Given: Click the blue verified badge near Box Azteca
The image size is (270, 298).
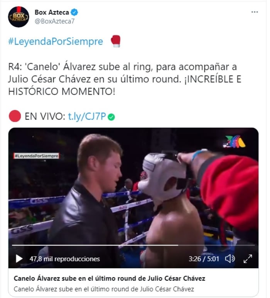Looking at the screenshot, I should pos(74,12).
